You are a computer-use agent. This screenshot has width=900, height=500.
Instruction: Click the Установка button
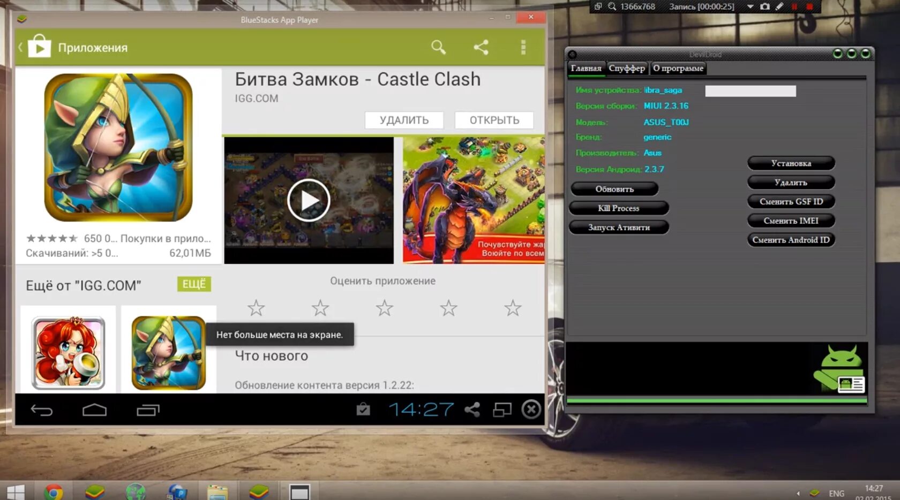tap(791, 163)
